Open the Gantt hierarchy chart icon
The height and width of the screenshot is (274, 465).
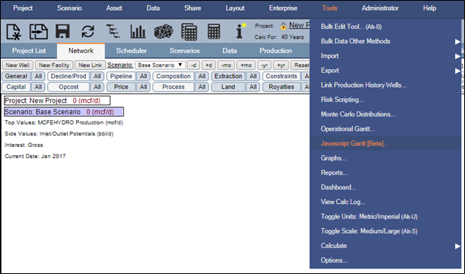point(113,31)
